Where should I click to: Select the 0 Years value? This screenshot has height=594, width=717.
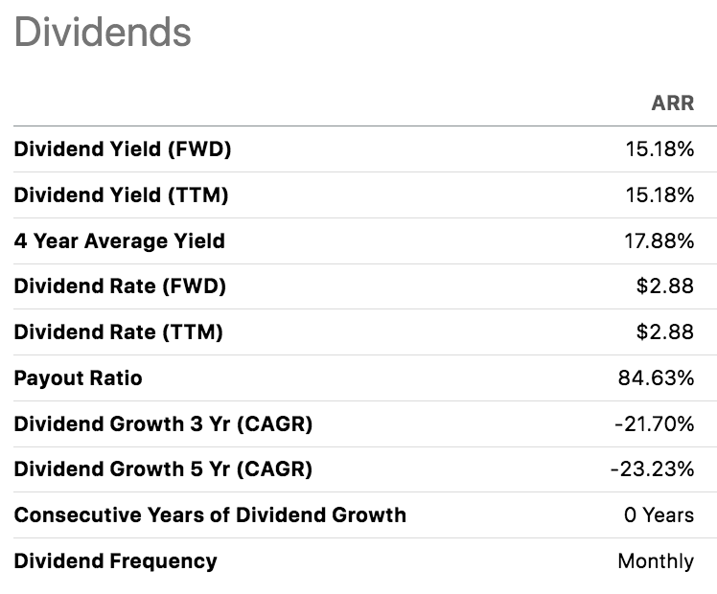pos(659,515)
